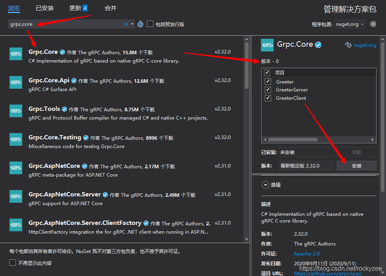Image resolution: width=386 pixels, height=276 pixels.
Task: Click the Grpc.AspNetCore.Server package icon
Action: [16, 196]
